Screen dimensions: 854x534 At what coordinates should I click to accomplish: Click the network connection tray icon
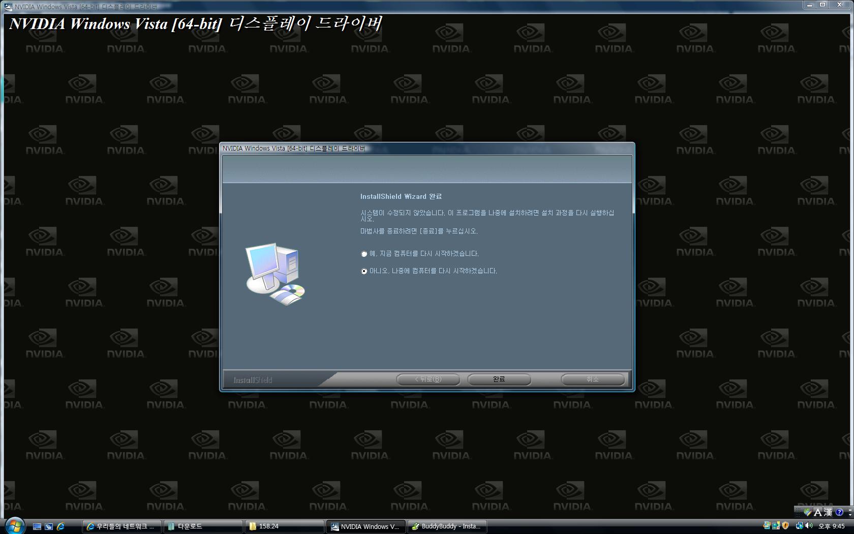(800, 526)
